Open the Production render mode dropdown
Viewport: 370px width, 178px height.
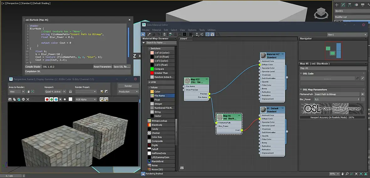pos(128,92)
